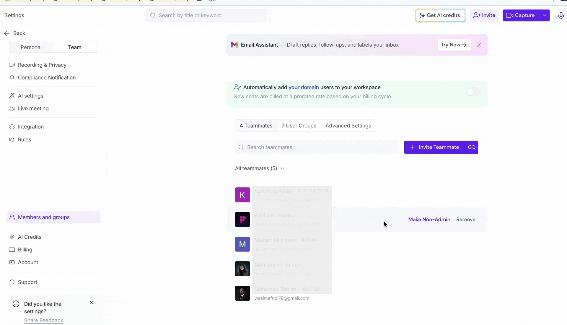Open the Share Feedback link
Viewport: 567px width, 325px height.
pyautogui.click(x=43, y=320)
